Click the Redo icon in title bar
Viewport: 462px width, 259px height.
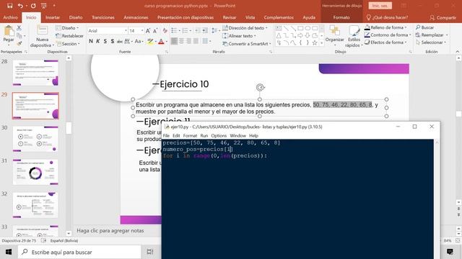33,6
